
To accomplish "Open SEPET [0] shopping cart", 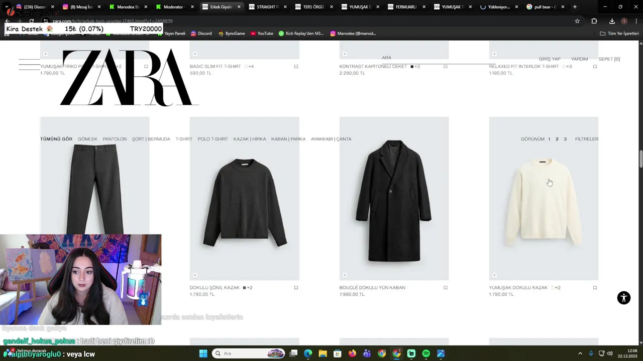I will [609, 59].
